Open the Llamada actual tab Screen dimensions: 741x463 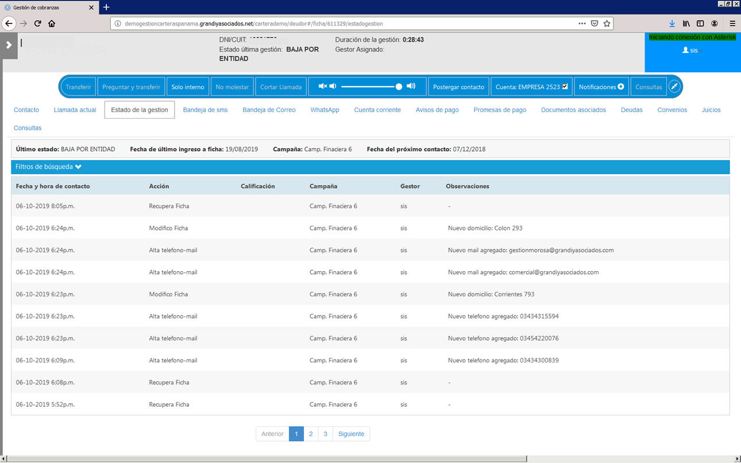(75, 110)
